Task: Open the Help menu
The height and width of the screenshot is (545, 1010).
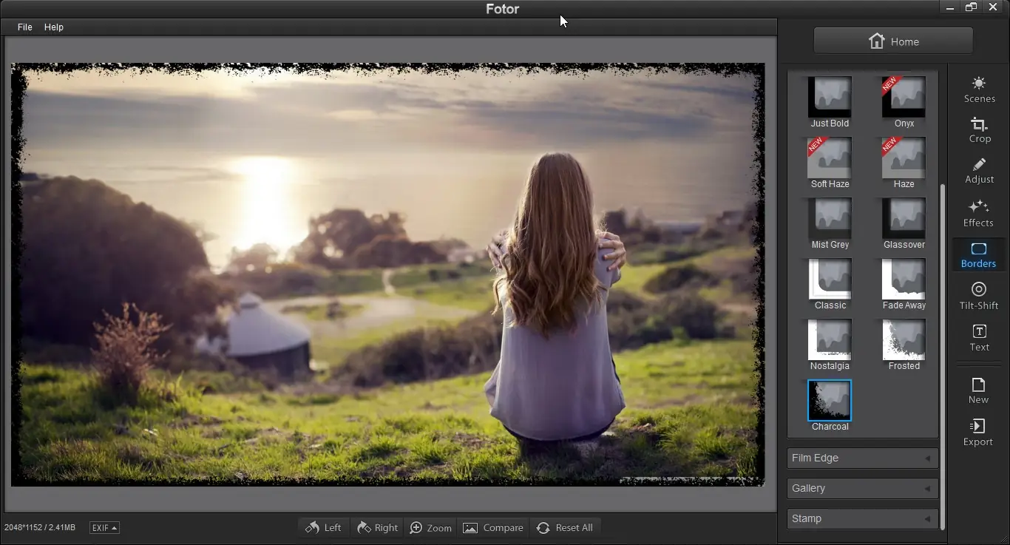Action: 54,27
